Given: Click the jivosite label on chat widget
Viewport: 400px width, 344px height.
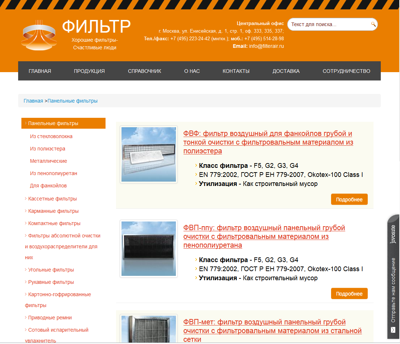Looking at the screenshot, I should pyautogui.click(x=393, y=234).
